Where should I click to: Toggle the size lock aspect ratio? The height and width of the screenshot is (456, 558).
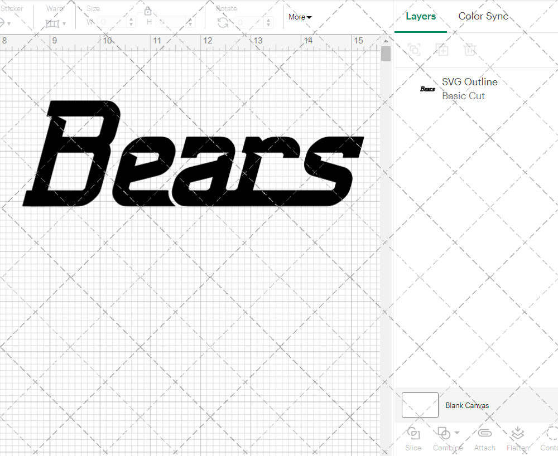pos(148,11)
